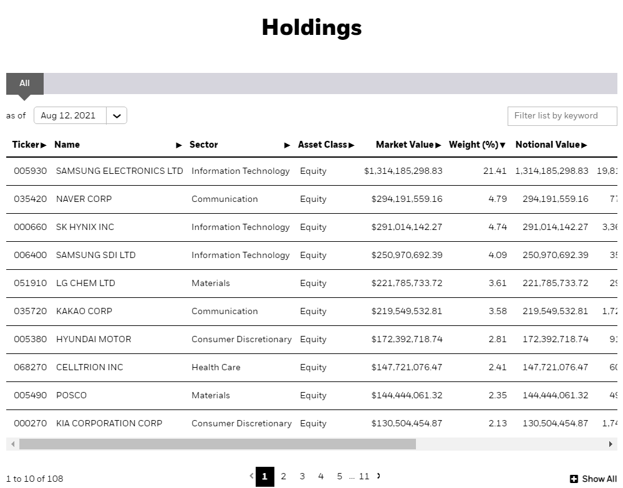This screenshot has height=488, width=623.
Task: Sort by the Sector column arrow
Action: pos(287,145)
